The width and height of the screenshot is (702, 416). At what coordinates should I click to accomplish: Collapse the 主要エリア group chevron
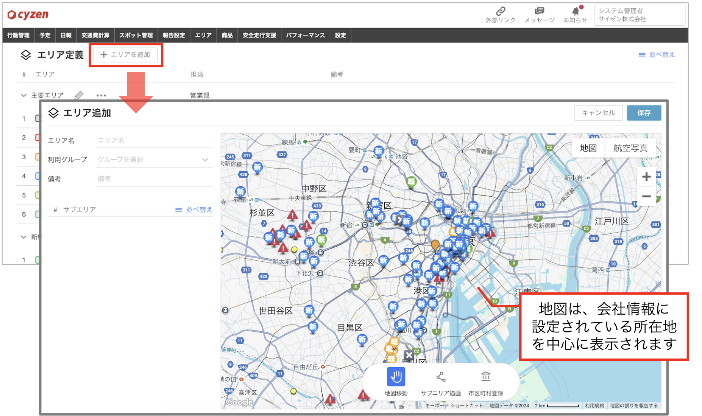(23, 95)
